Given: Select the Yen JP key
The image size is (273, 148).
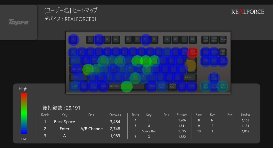Looking at the screenshot, I should [184, 52].
